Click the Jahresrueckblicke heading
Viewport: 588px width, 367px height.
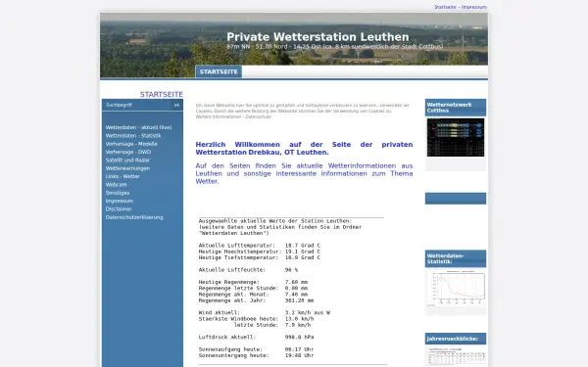coord(452,339)
